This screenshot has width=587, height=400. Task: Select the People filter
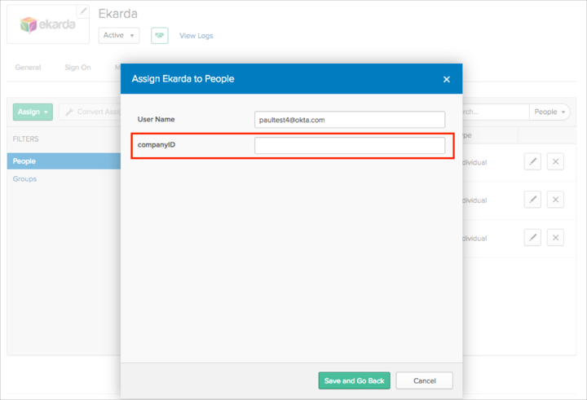pos(24,161)
